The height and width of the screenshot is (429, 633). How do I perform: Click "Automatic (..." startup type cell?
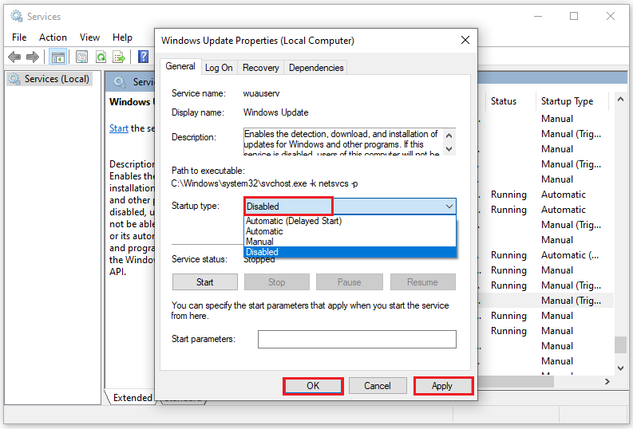pyautogui.click(x=570, y=255)
